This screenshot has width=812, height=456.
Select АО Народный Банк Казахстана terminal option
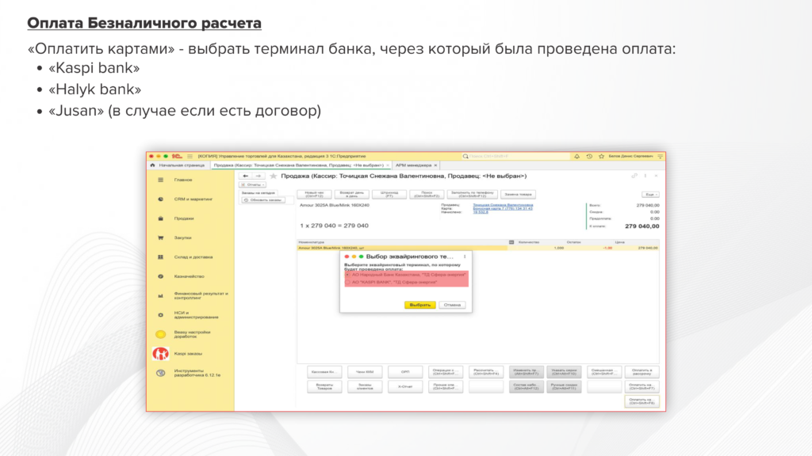407,275
